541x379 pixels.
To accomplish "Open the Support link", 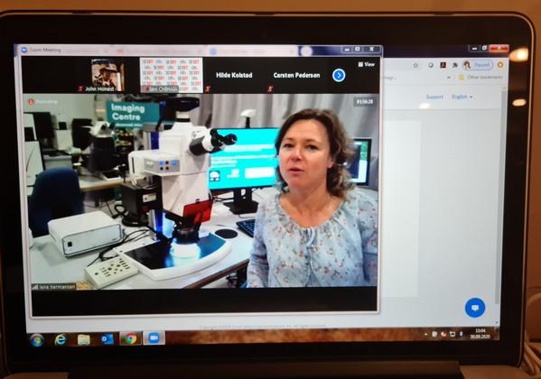I will point(434,97).
